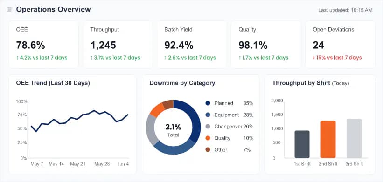
Task: Click the brown Other legend dot
Action: pos(208,149)
